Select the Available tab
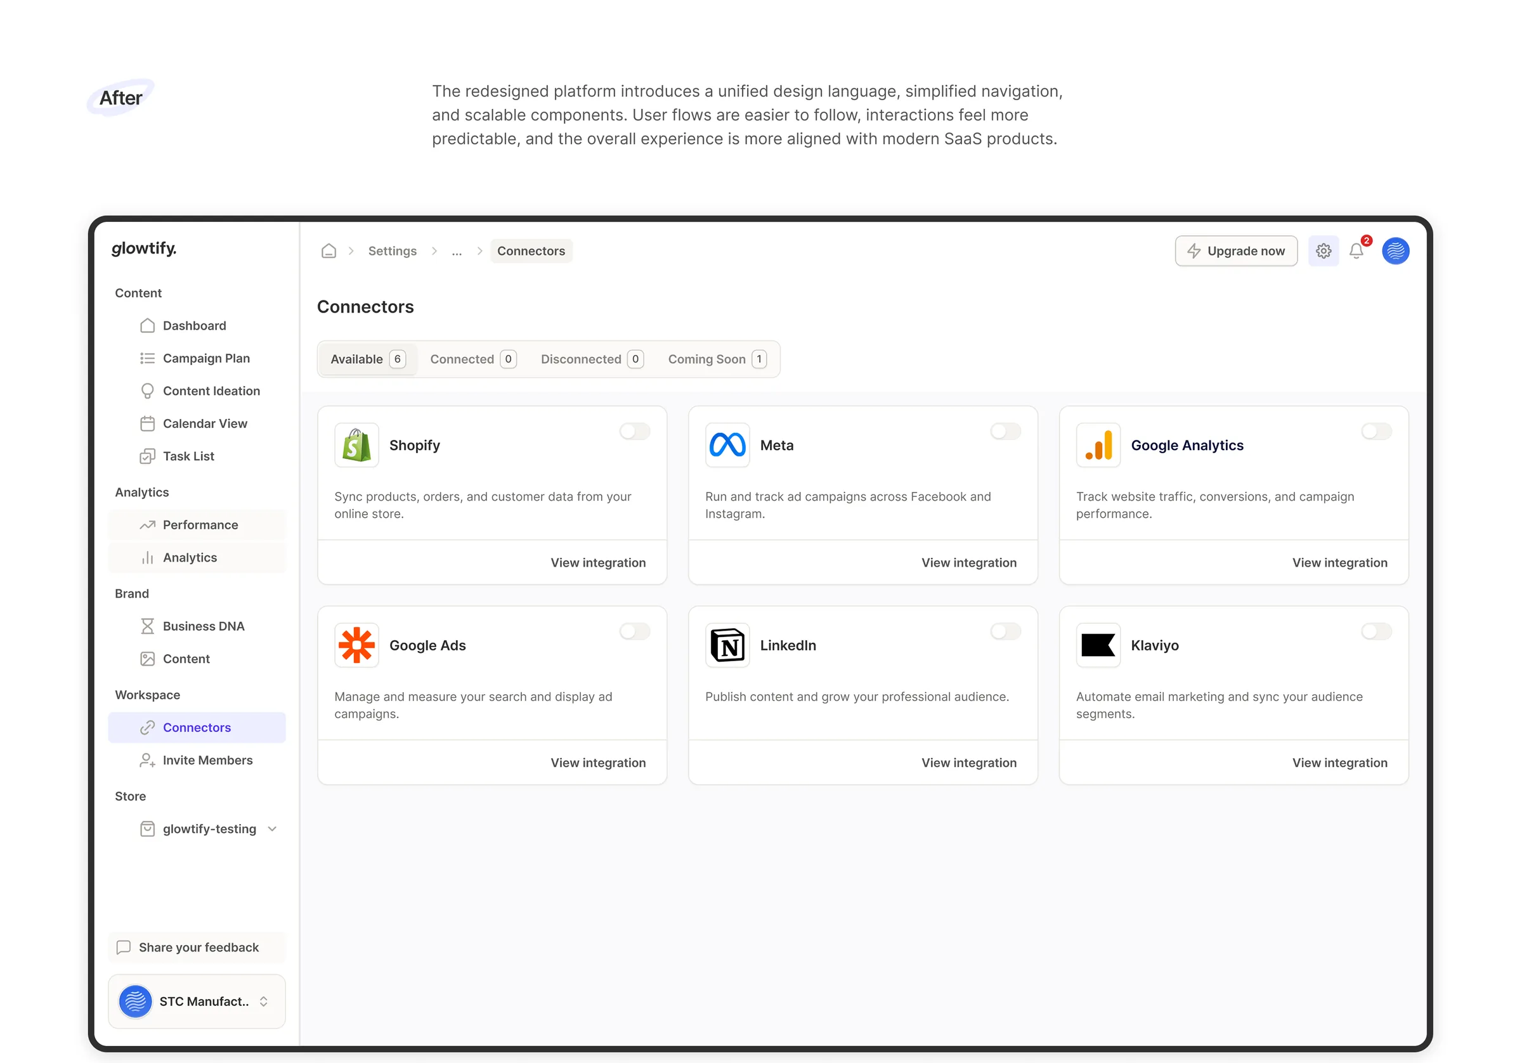1522x1063 pixels. [x=368, y=359]
